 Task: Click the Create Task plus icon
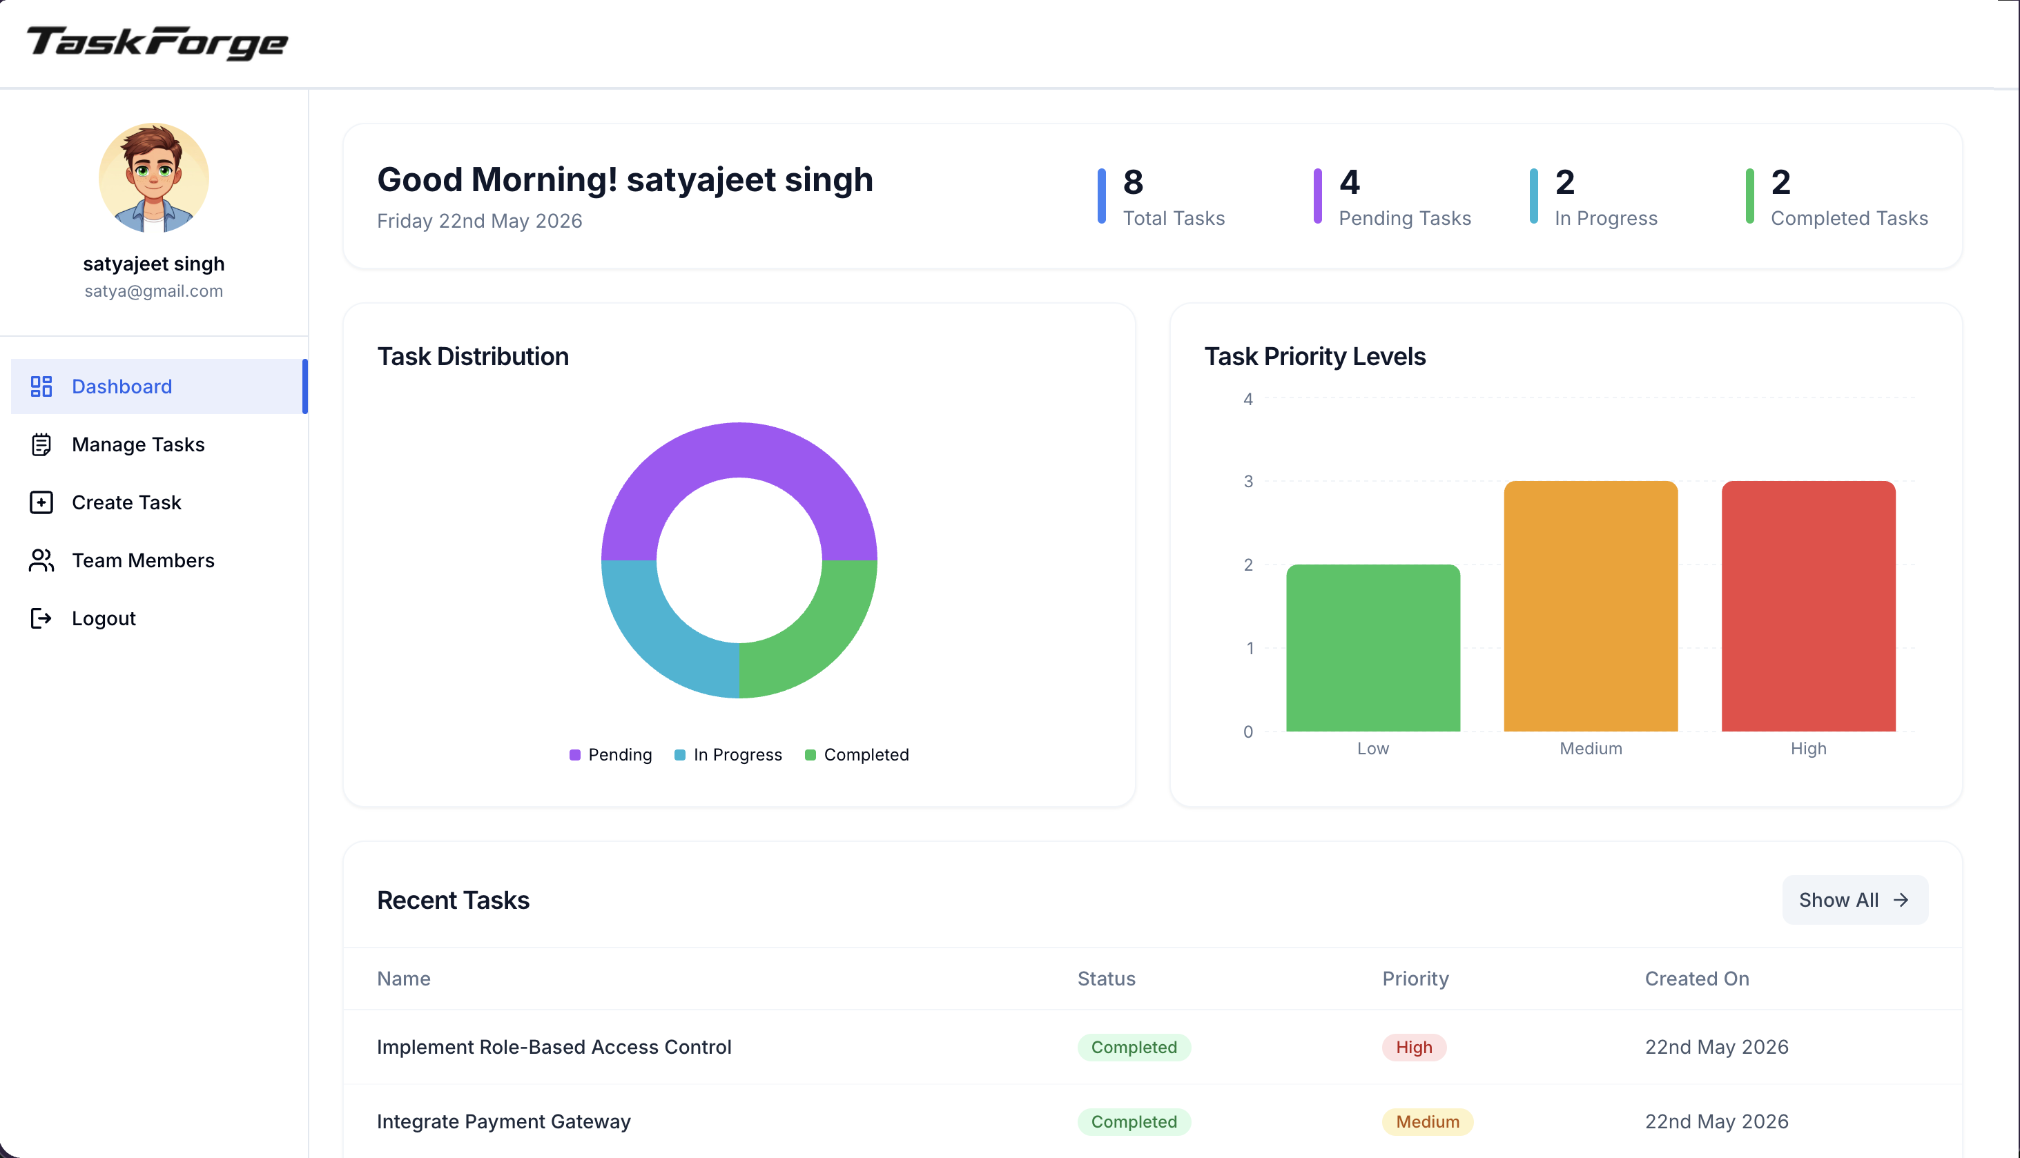point(41,502)
